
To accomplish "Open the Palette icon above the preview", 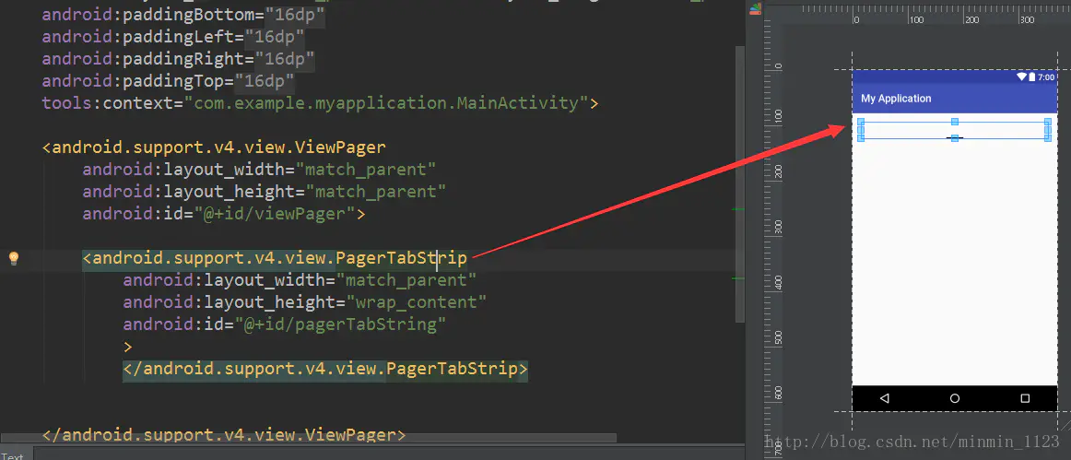I will coord(756,9).
